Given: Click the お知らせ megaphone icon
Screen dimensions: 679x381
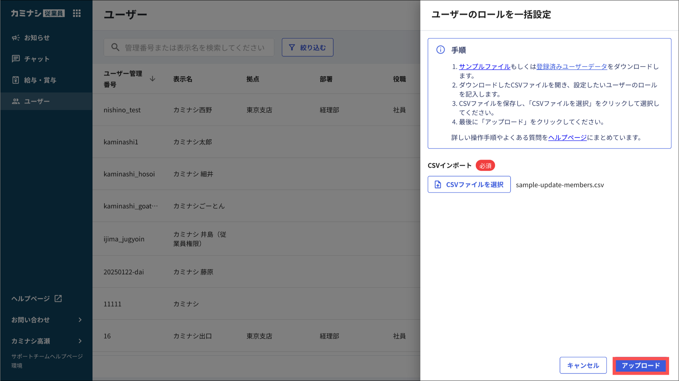Looking at the screenshot, I should 16,38.
